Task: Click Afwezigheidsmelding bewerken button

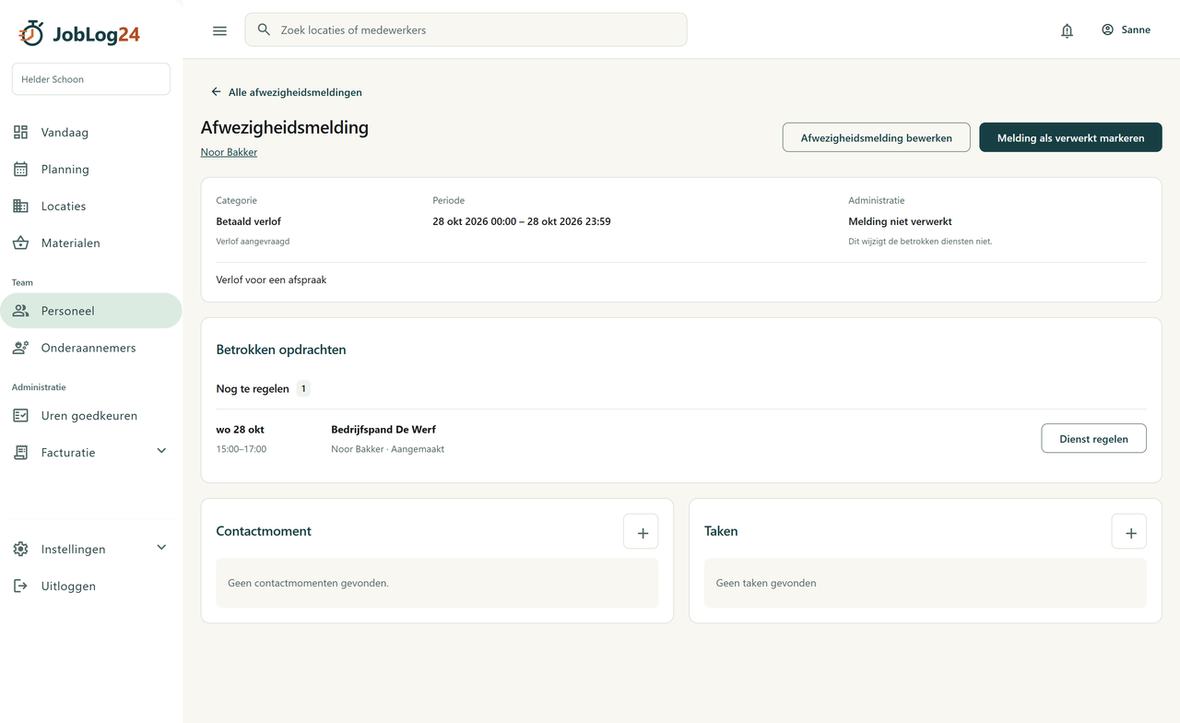Action: 876,137
